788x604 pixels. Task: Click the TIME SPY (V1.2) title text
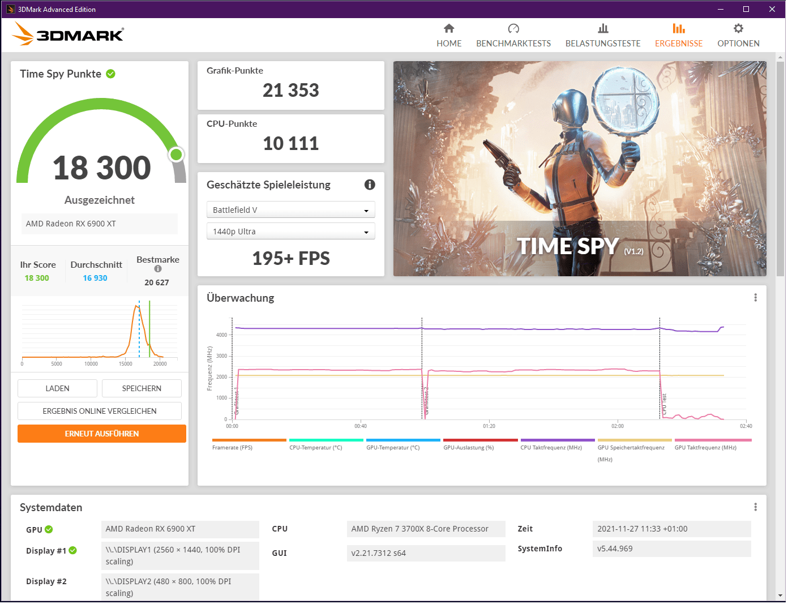(580, 246)
